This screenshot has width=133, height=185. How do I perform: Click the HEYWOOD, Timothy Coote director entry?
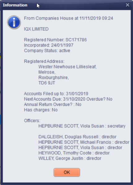pos(74,153)
